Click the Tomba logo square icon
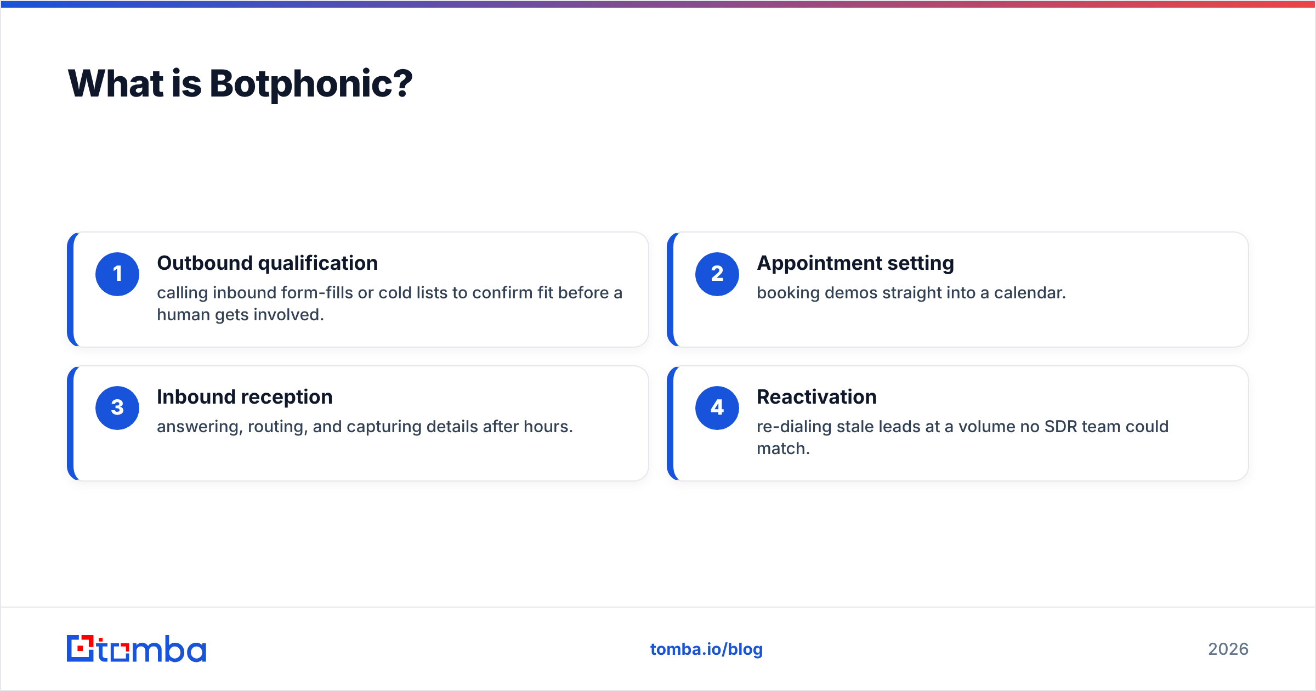The image size is (1316, 691). pos(81,649)
